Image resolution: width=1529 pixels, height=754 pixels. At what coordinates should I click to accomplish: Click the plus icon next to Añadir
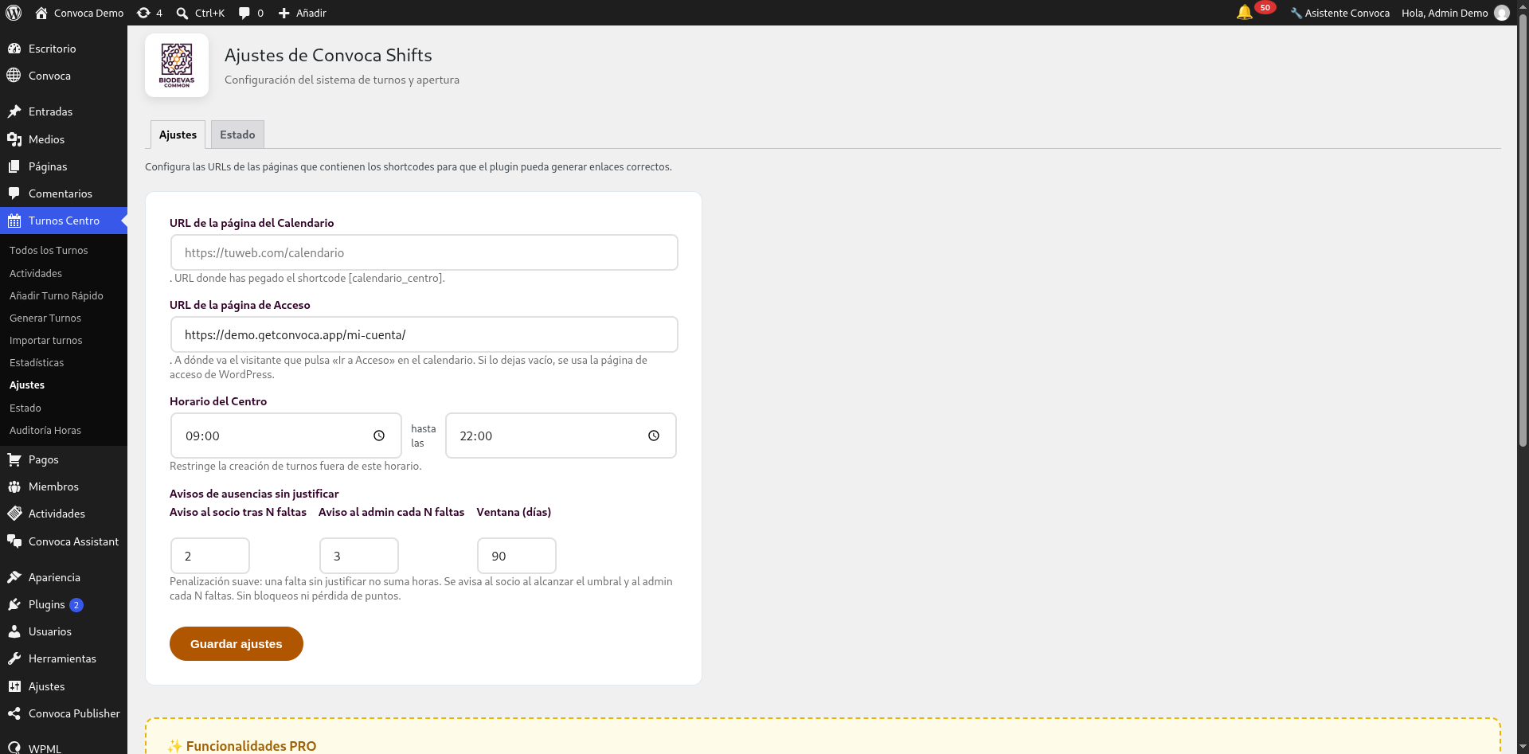coord(284,13)
